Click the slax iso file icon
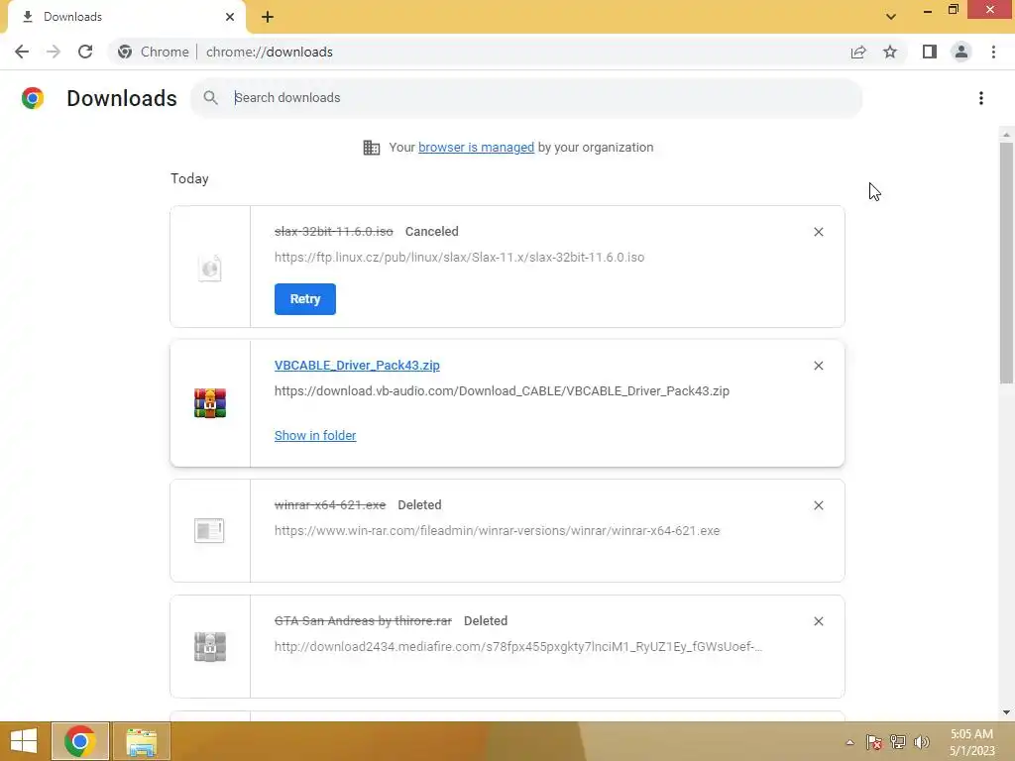The height and width of the screenshot is (761, 1015). click(x=210, y=268)
